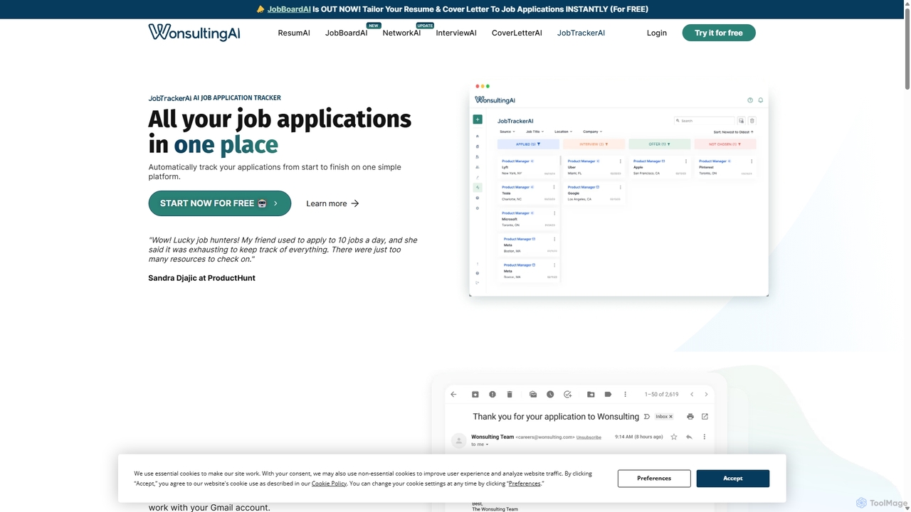Click the importance marker beside the subject
Screen dimensions: 911x512
pyautogui.click(x=647, y=417)
